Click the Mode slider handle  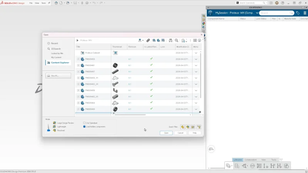pyautogui.click(x=49, y=130)
